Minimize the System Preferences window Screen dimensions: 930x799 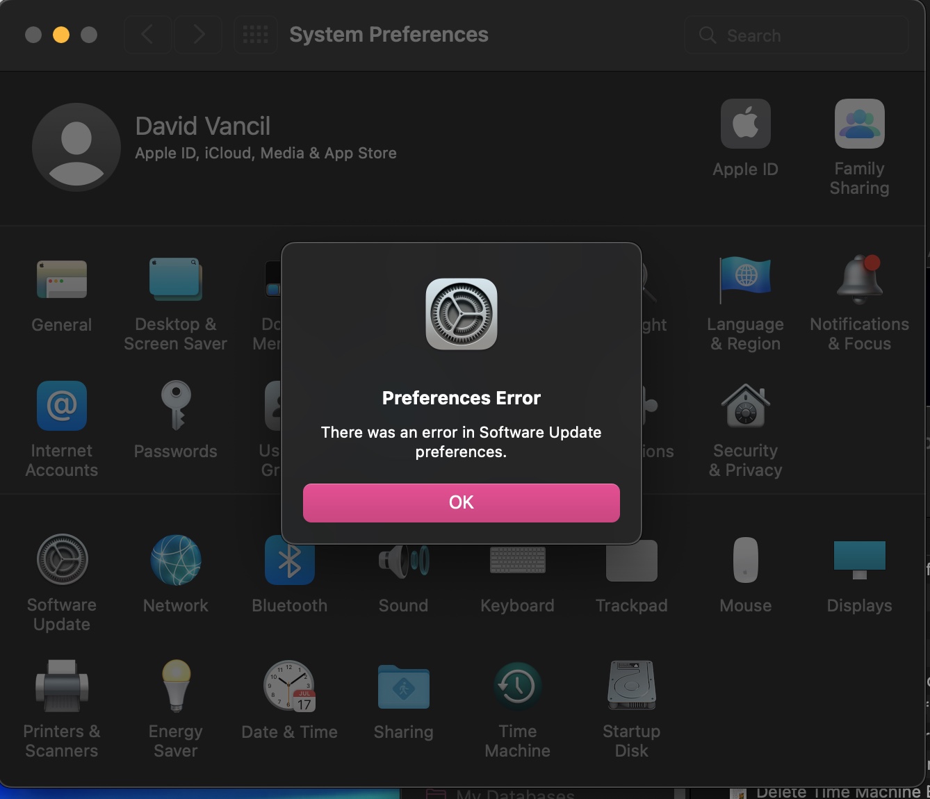pos(61,35)
